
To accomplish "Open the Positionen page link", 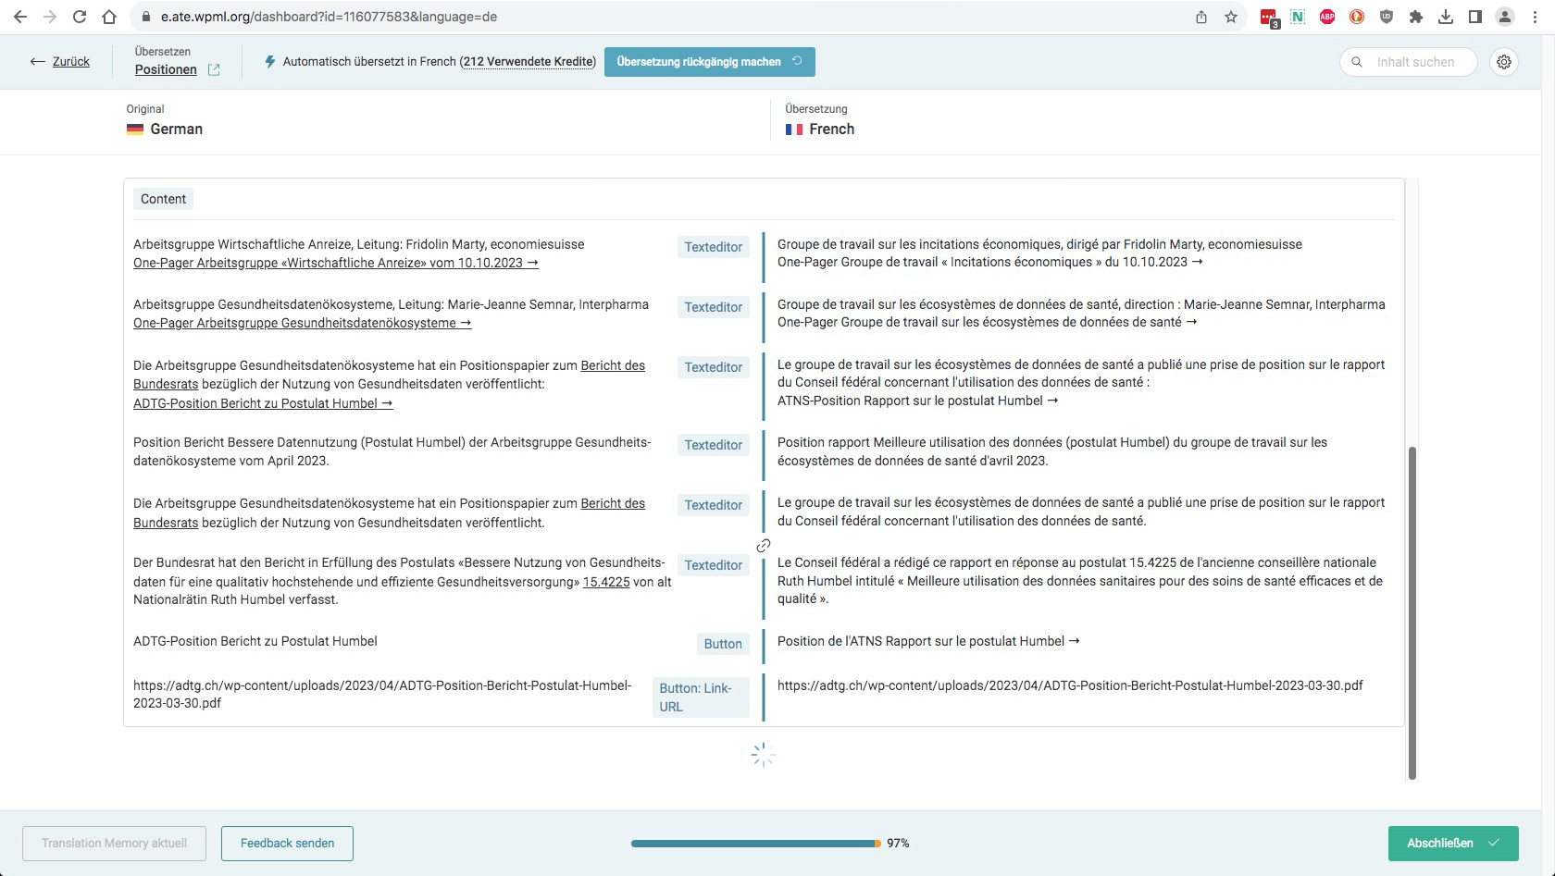I will [x=166, y=69].
